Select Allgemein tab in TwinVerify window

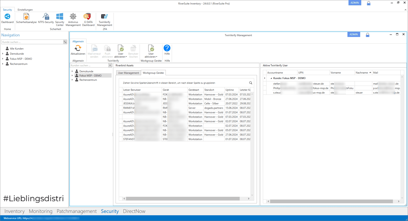78,41
